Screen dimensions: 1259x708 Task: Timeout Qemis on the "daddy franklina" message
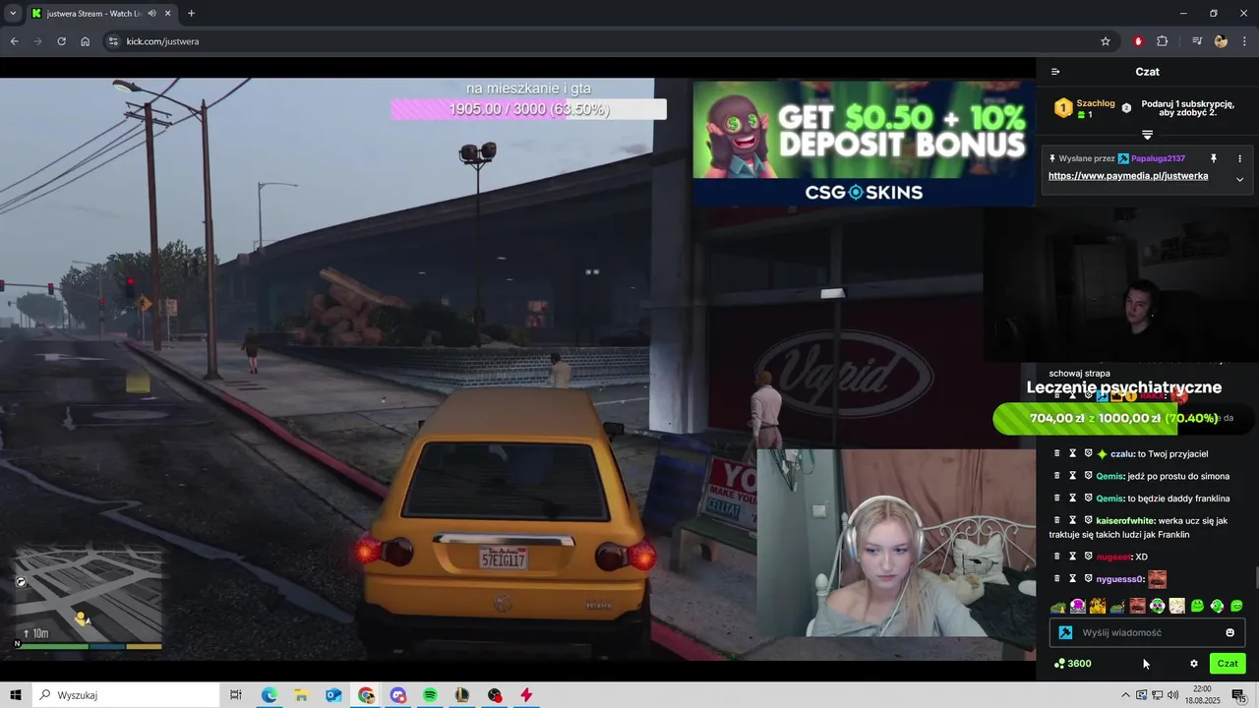[1073, 498]
